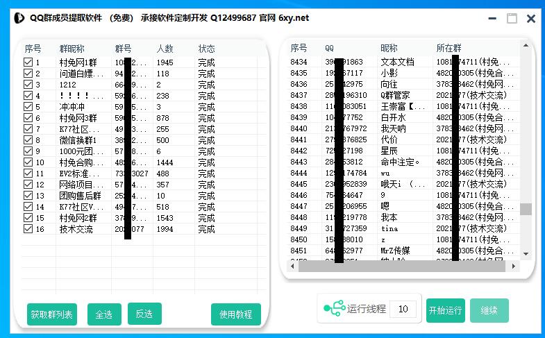The image size is (545, 338).
Task: Click group name K77社区V in row 14
Action: coord(81,207)
